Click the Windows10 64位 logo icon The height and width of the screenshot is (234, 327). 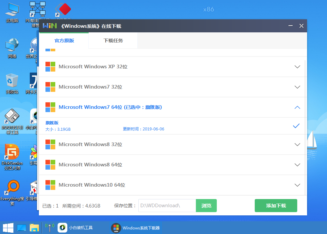(50, 185)
